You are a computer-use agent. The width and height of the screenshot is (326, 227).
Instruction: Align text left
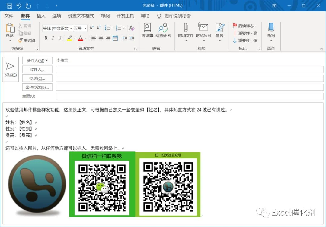point(94,38)
